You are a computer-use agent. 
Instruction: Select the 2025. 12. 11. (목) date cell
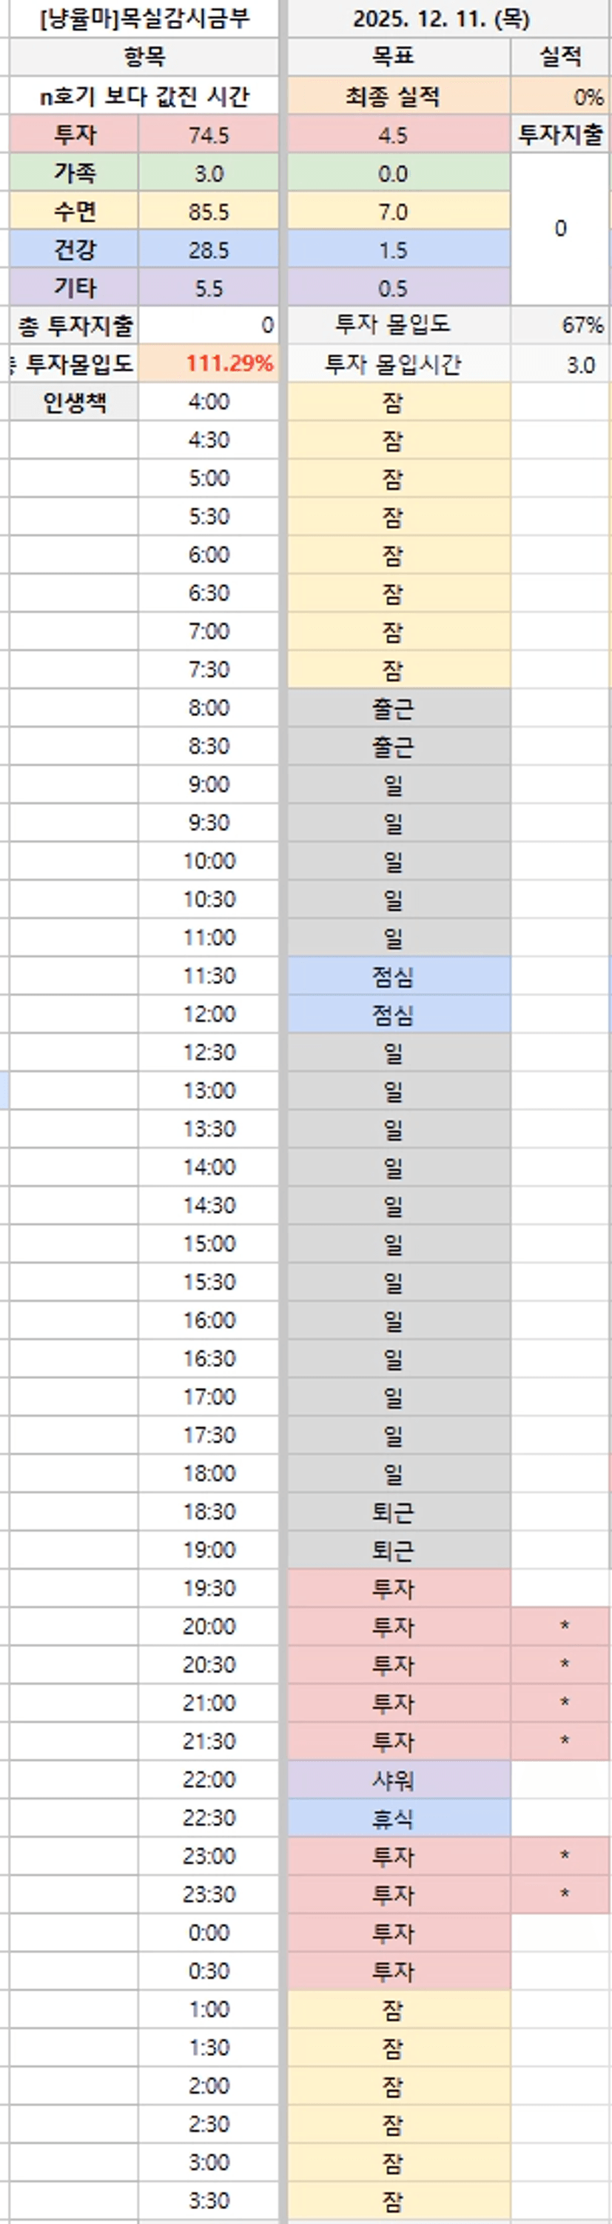point(440,19)
